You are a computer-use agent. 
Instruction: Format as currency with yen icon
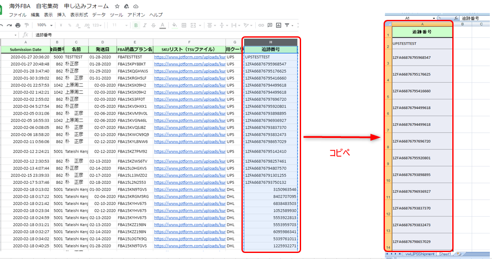pyautogui.click(x=61, y=26)
